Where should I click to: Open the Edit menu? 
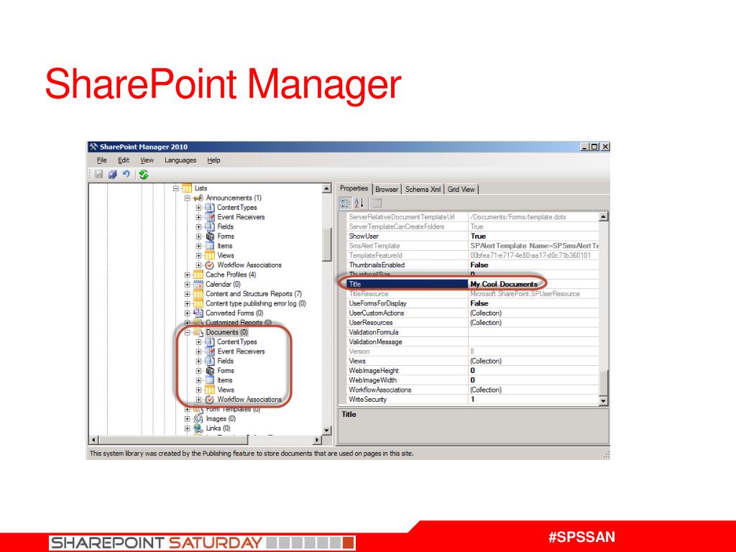pyautogui.click(x=124, y=160)
